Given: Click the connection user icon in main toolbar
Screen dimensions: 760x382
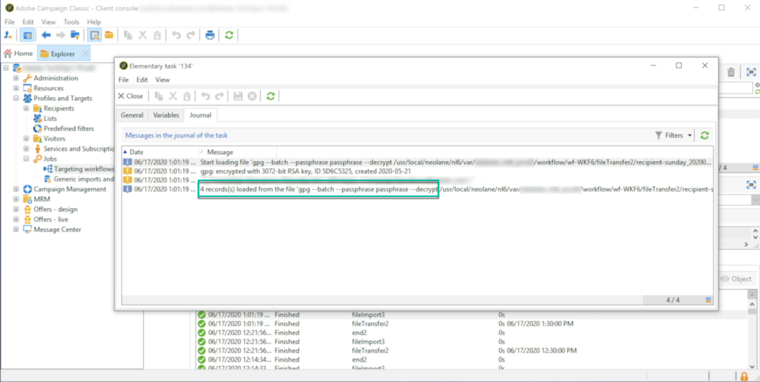Looking at the screenshot, I should (x=8, y=35).
